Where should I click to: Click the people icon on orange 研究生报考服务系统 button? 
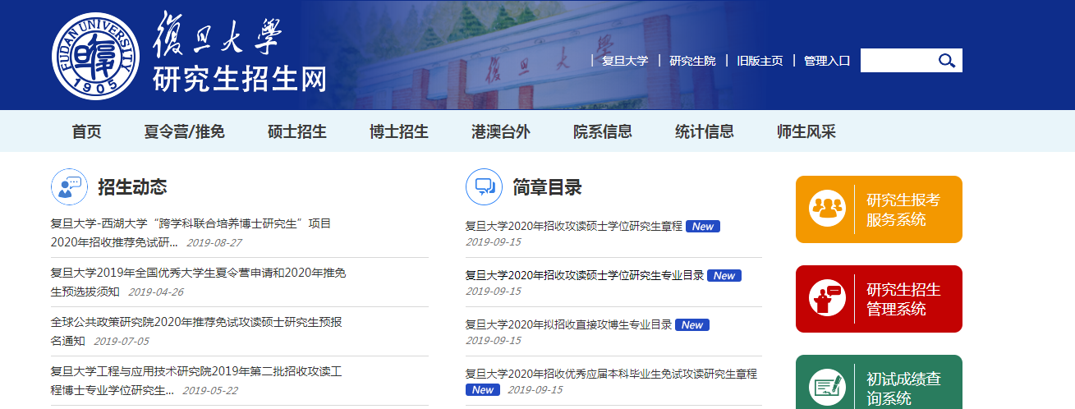click(x=827, y=209)
